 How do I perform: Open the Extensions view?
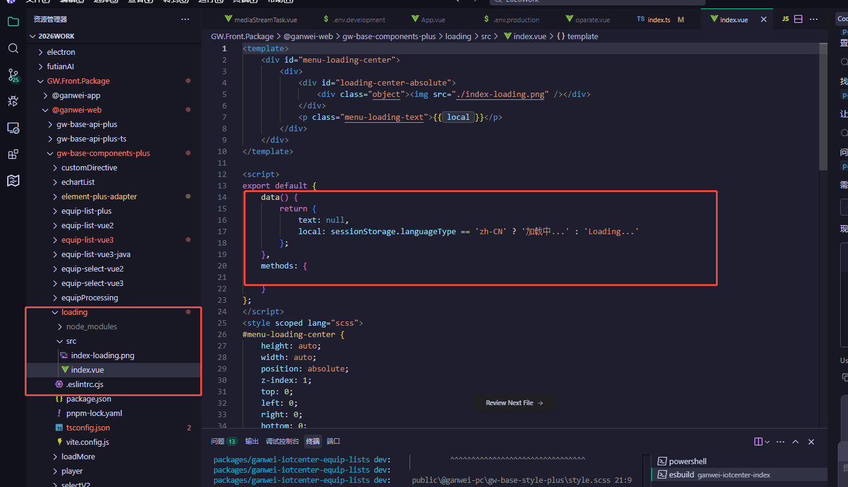coord(13,154)
